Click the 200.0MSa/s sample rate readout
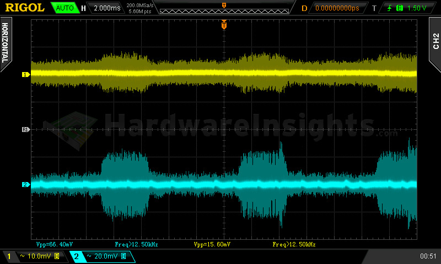 click(x=140, y=5)
